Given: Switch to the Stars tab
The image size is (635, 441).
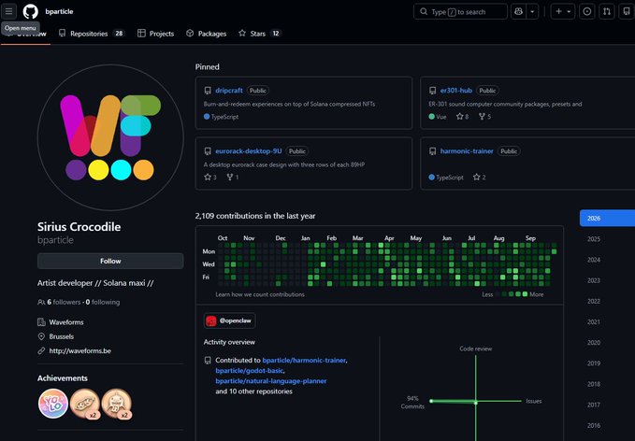Looking at the screenshot, I should point(259,34).
